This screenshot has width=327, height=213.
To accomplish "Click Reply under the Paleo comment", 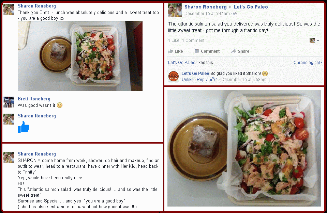I will 202,80.
